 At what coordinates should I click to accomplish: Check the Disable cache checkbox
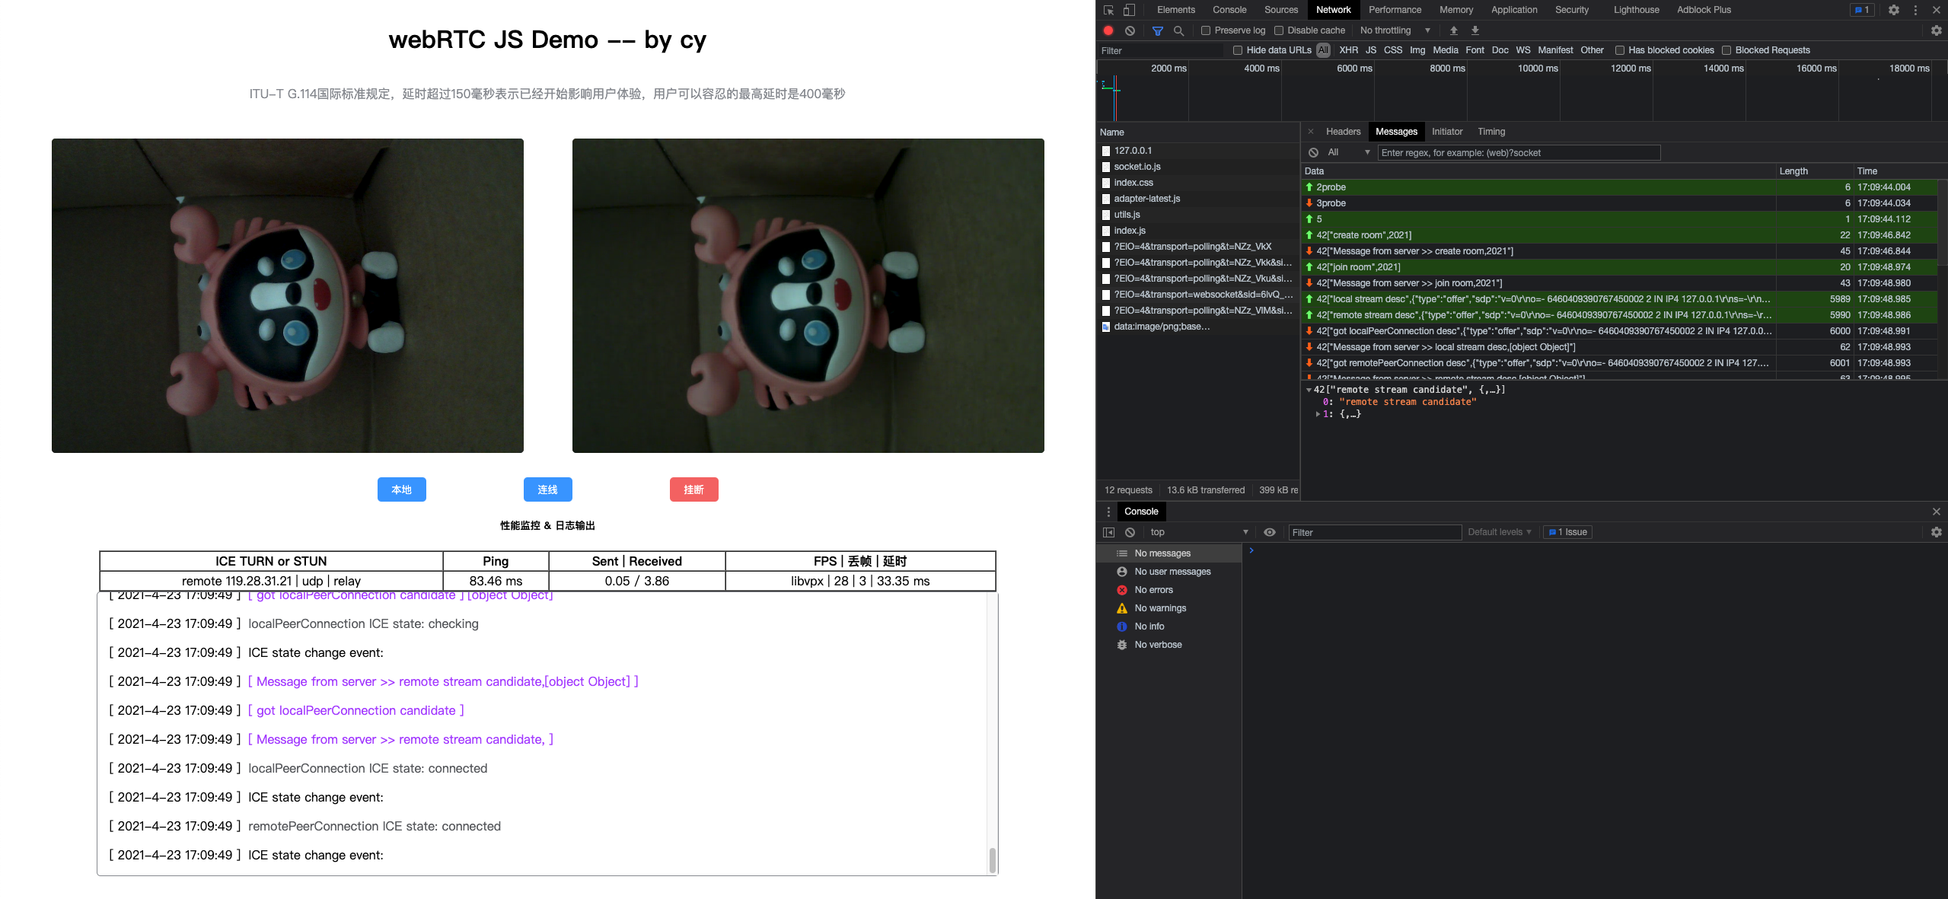click(x=1279, y=30)
